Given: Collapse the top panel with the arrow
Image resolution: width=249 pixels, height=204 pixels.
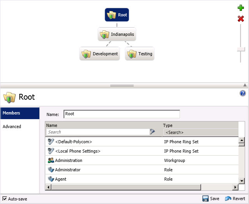Looking at the screenshot, I should point(245,85).
